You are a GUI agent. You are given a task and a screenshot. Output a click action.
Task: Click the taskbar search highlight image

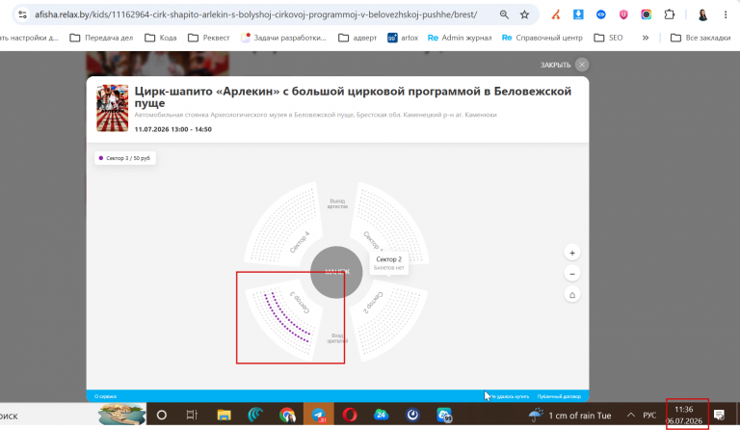[x=121, y=415]
